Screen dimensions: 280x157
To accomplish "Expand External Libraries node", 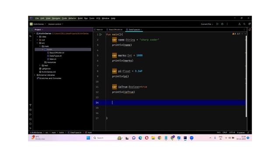I will [x=35, y=75].
